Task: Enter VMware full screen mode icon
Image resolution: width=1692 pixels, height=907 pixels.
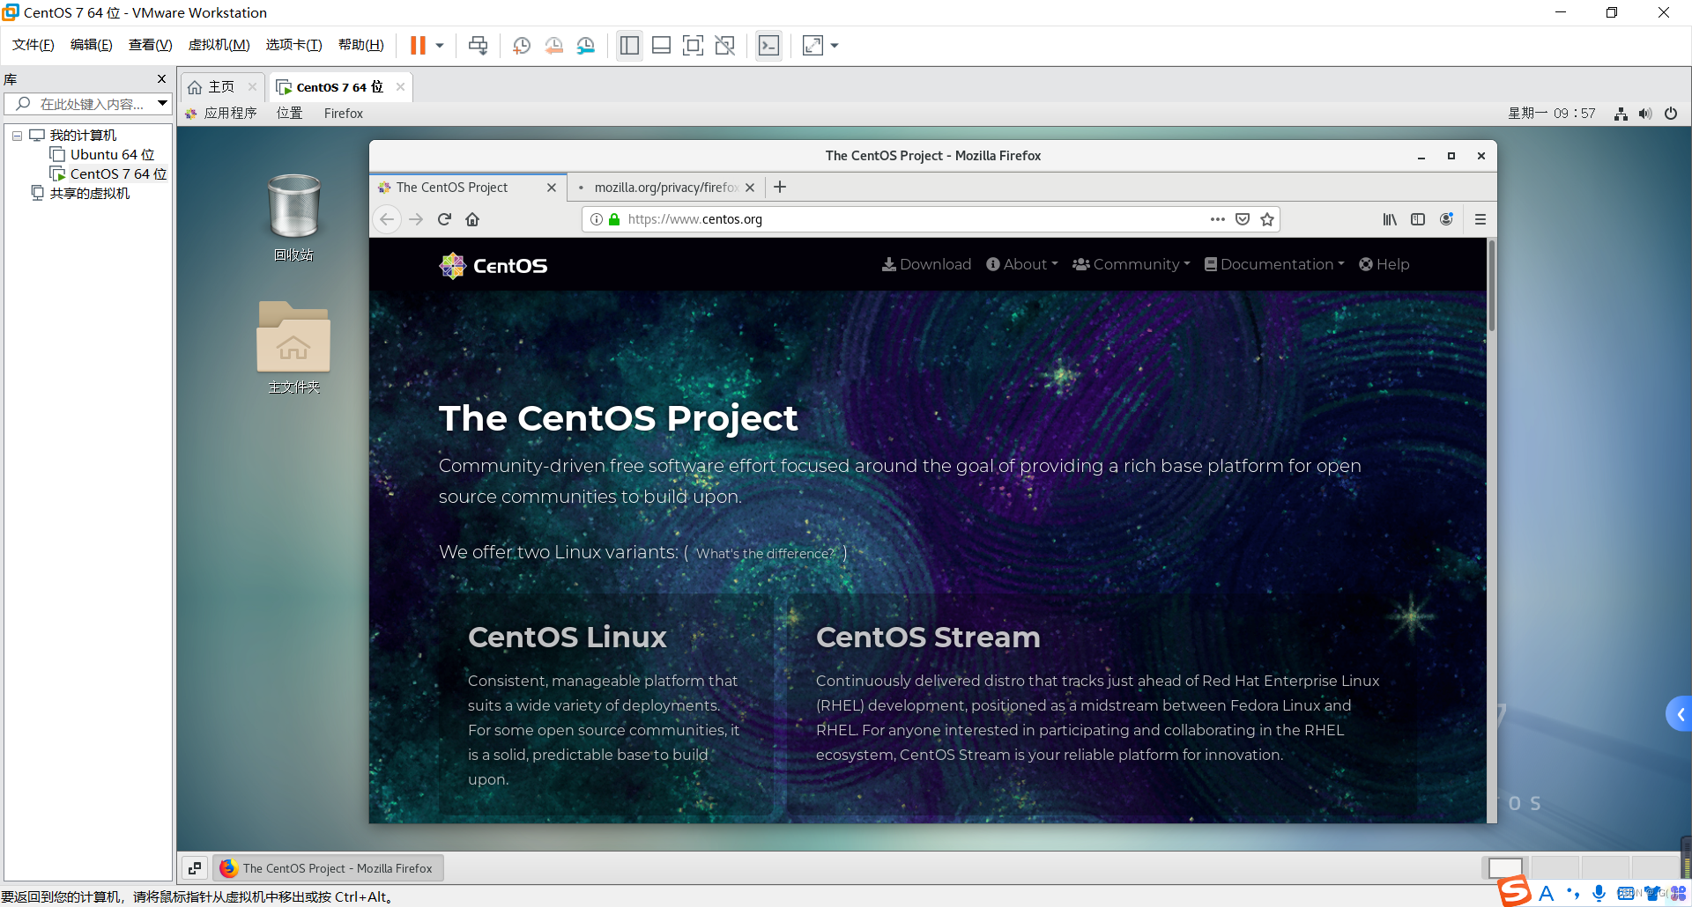Action: 693,46
